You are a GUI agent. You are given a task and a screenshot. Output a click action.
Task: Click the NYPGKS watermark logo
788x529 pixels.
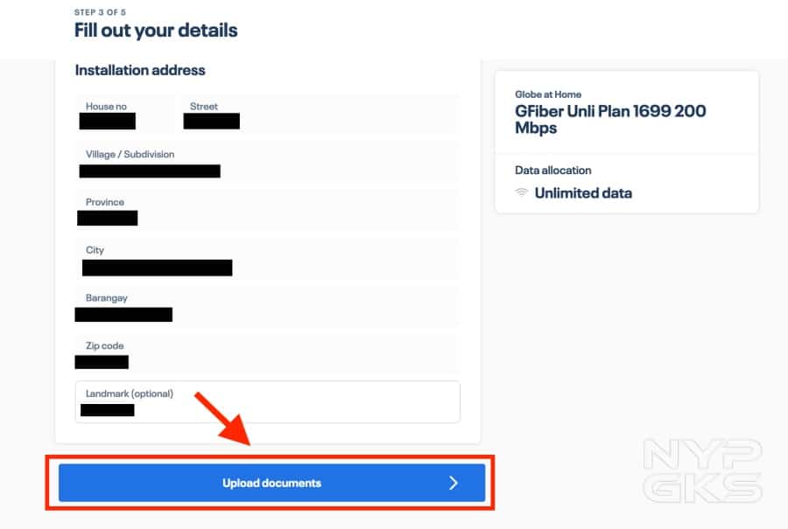[x=702, y=470]
